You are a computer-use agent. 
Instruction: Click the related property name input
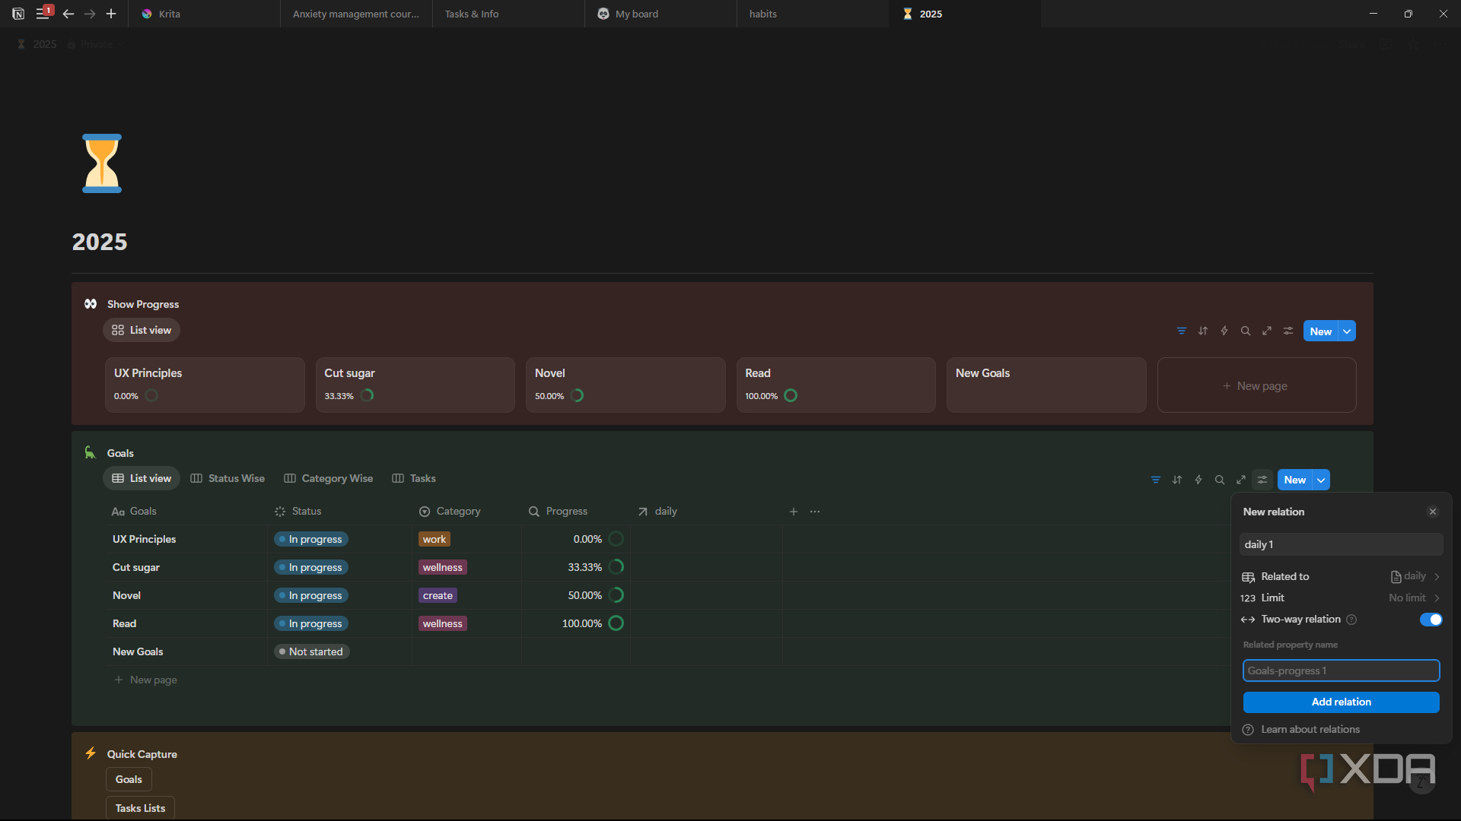pos(1341,670)
